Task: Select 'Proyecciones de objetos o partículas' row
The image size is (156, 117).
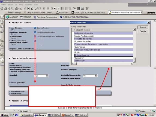Action: coord(104,44)
